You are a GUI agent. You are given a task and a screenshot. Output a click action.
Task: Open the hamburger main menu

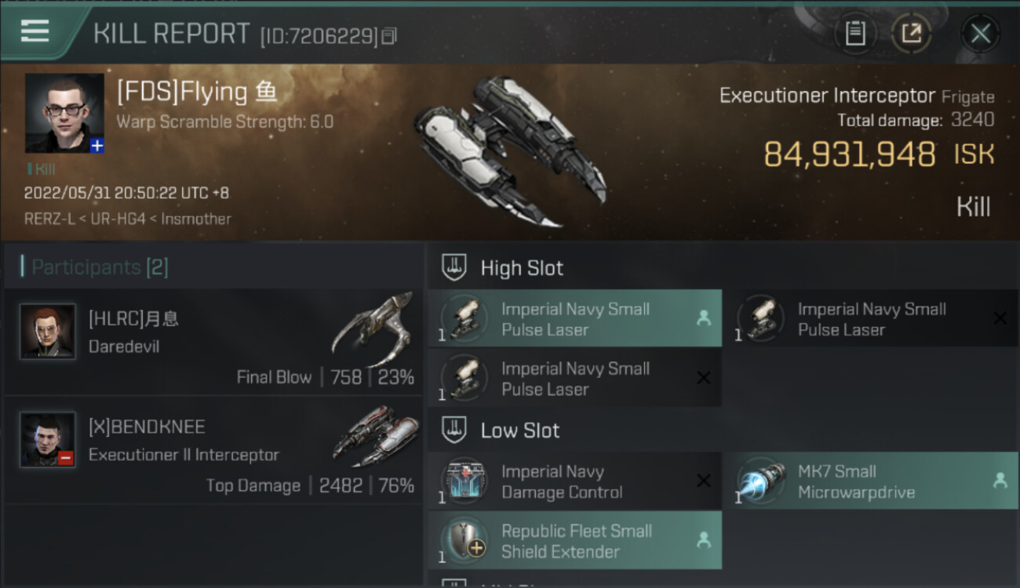click(x=35, y=31)
